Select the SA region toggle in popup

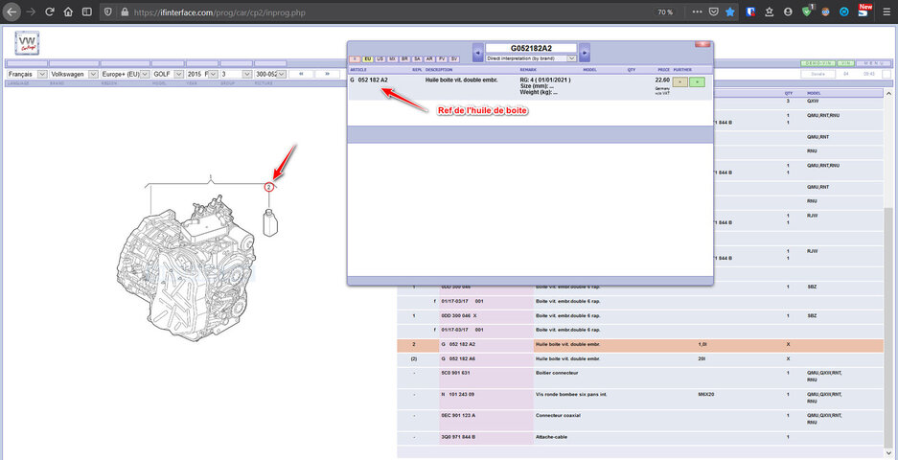click(x=417, y=59)
